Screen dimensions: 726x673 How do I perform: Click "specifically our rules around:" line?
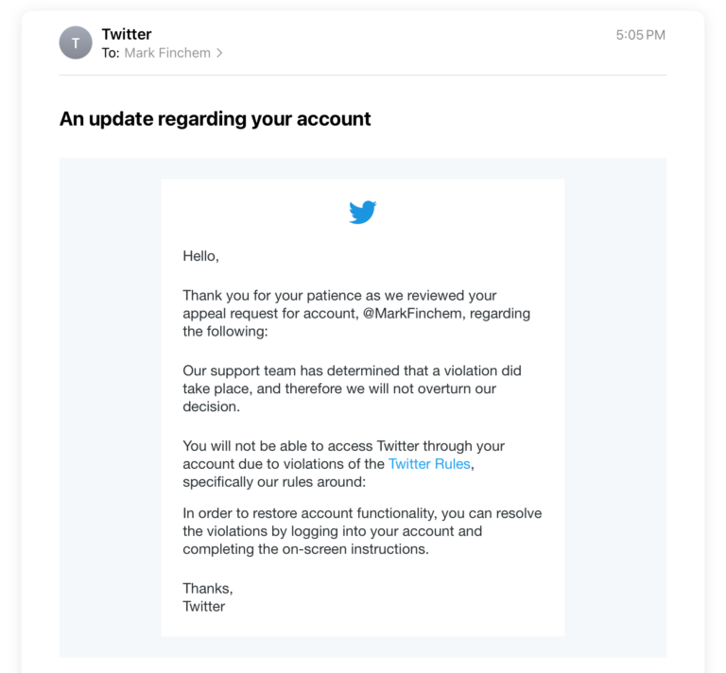tap(274, 482)
